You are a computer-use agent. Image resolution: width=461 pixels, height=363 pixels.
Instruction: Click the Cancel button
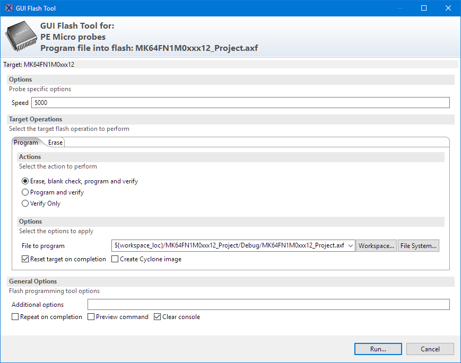click(x=430, y=349)
